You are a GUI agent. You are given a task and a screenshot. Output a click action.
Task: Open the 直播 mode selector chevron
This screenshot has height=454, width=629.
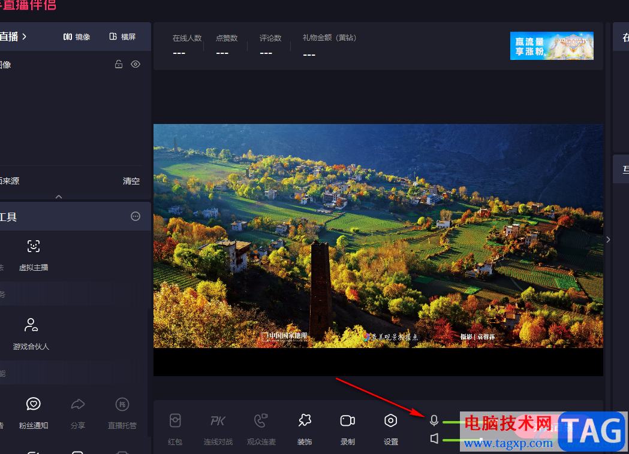point(24,37)
